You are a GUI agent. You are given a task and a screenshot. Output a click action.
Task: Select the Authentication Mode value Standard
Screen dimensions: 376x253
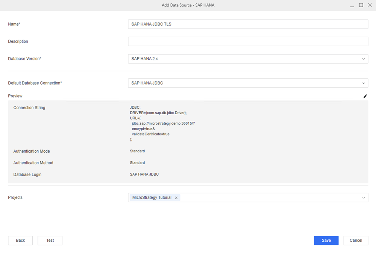(137, 151)
